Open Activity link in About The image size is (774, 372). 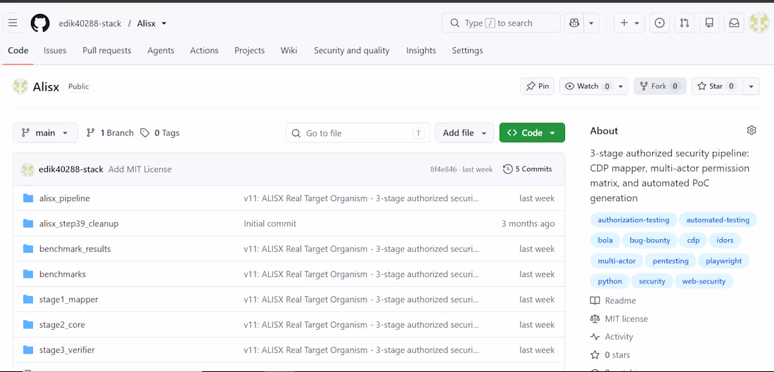[611, 336]
